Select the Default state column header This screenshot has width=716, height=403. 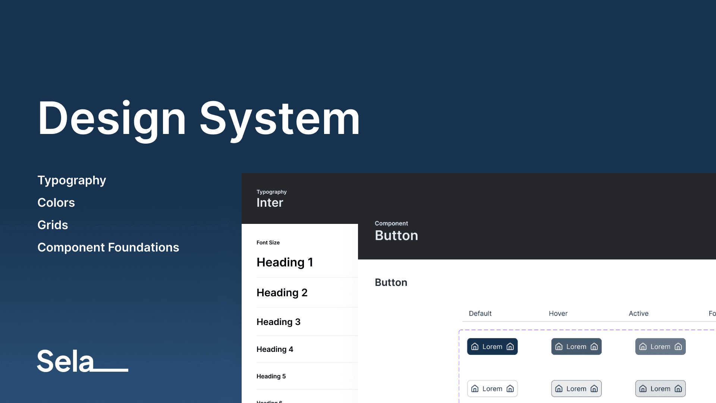point(480,313)
